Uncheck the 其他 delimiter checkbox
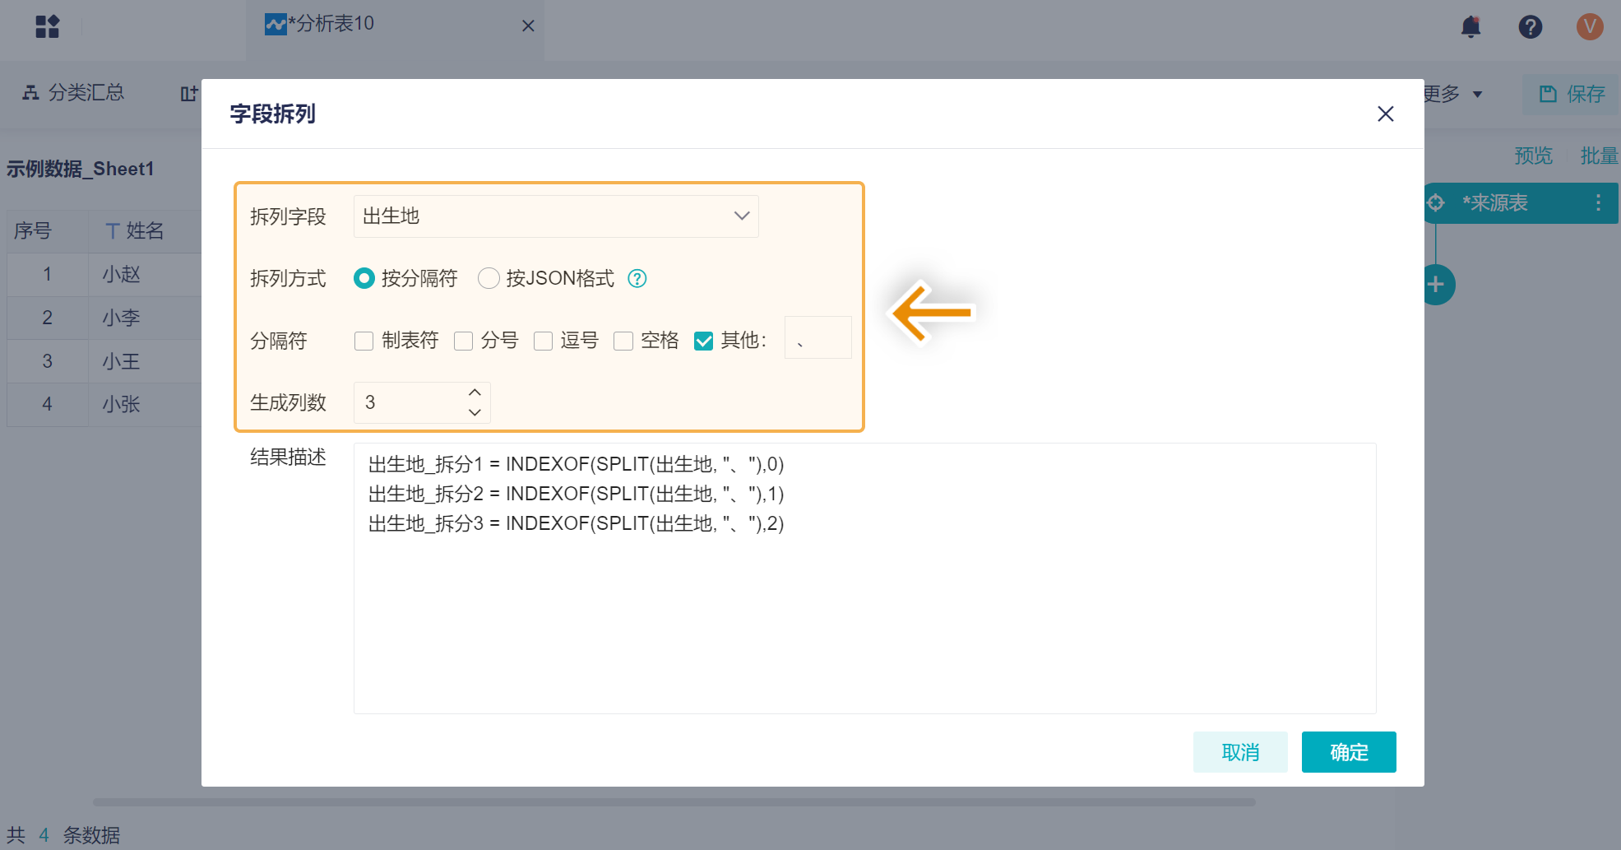This screenshot has height=850, width=1621. 703,341
